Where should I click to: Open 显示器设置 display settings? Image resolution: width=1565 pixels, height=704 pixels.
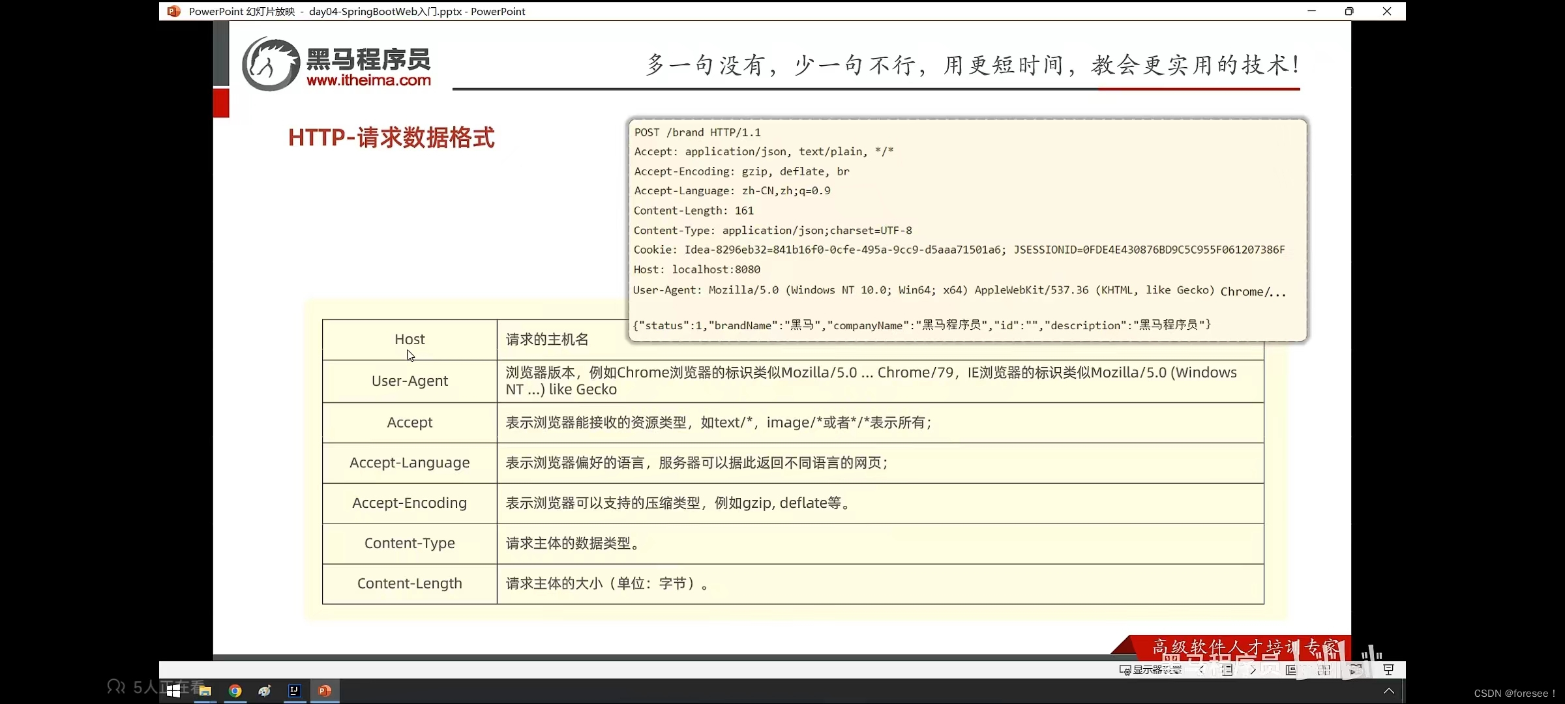pyautogui.click(x=1151, y=669)
